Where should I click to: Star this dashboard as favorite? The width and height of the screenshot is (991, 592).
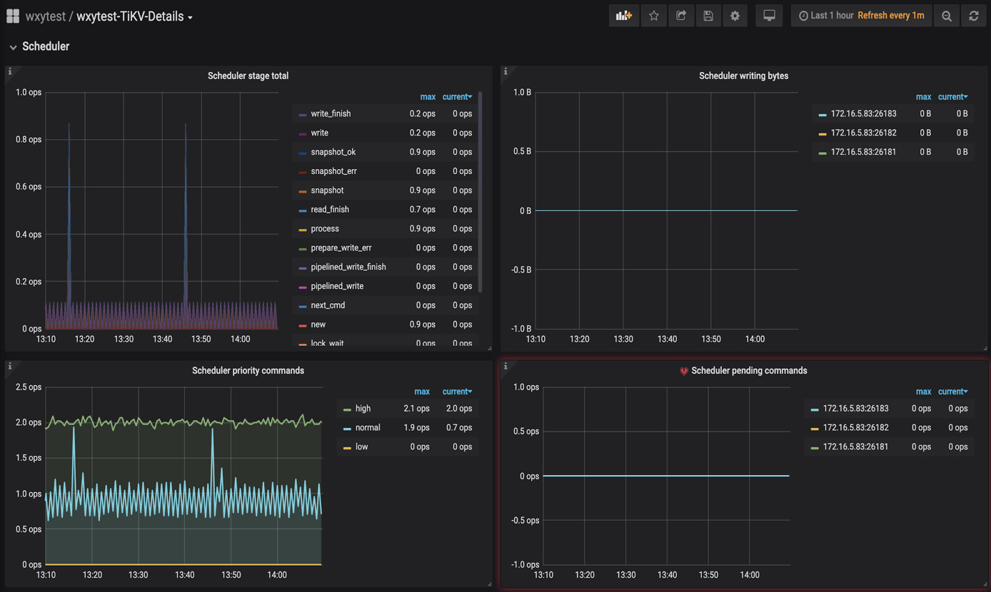click(x=653, y=16)
